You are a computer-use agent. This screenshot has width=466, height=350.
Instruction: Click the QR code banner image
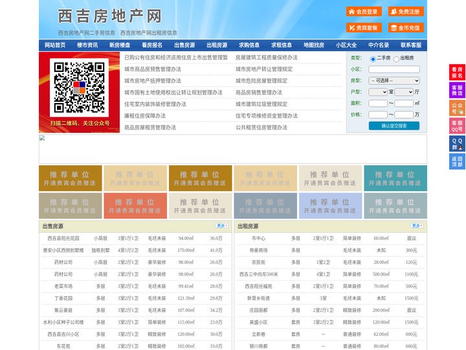pyautogui.click(x=80, y=92)
